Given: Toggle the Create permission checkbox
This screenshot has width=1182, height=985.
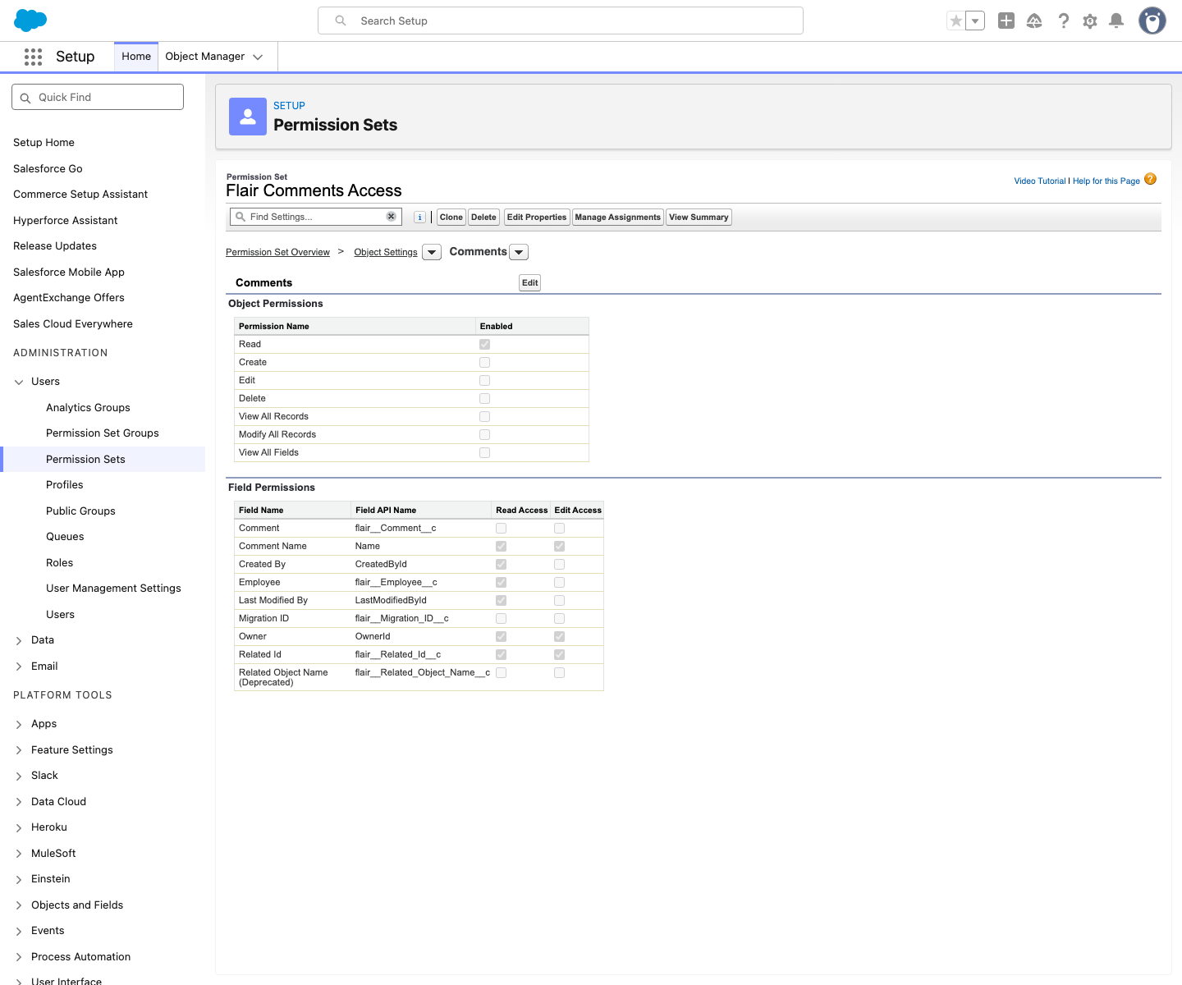Looking at the screenshot, I should tap(485, 363).
